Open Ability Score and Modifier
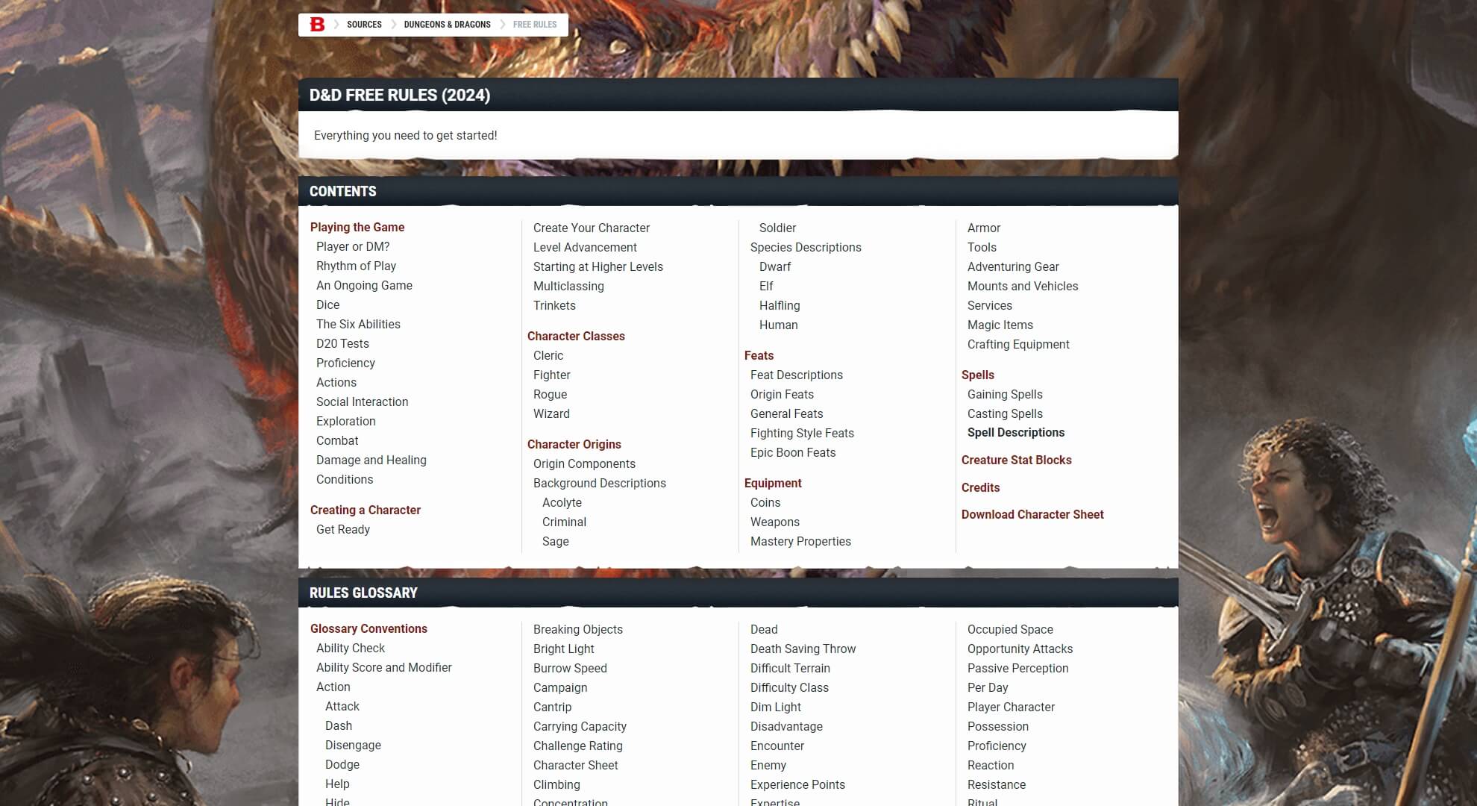This screenshot has width=1477, height=806. pyautogui.click(x=384, y=667)
